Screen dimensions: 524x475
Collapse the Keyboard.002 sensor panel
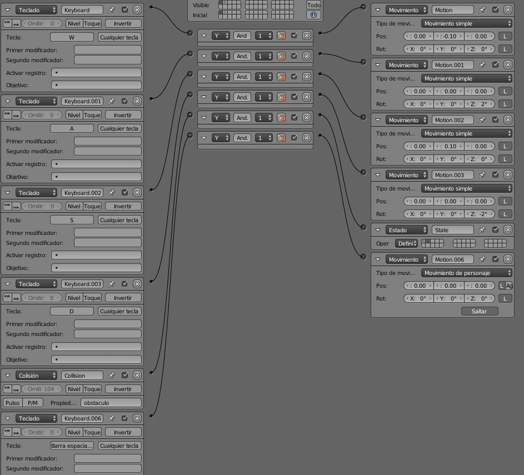(x=8, y=193)
